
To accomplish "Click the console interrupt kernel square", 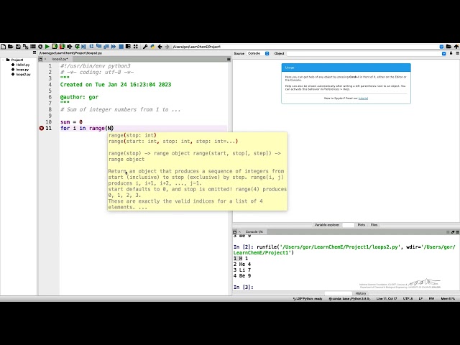I will (x=448, y=231).
